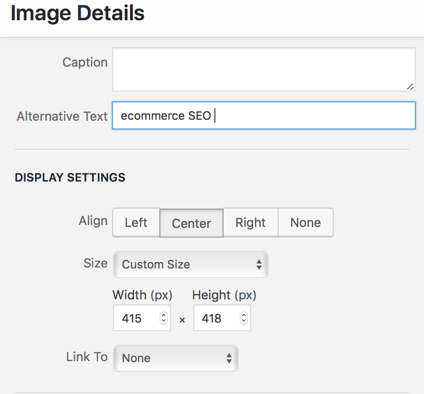This screenshot has width=424, height=394.
Task: Click the Display Settings section heading
Action: (x=70, y=177)
